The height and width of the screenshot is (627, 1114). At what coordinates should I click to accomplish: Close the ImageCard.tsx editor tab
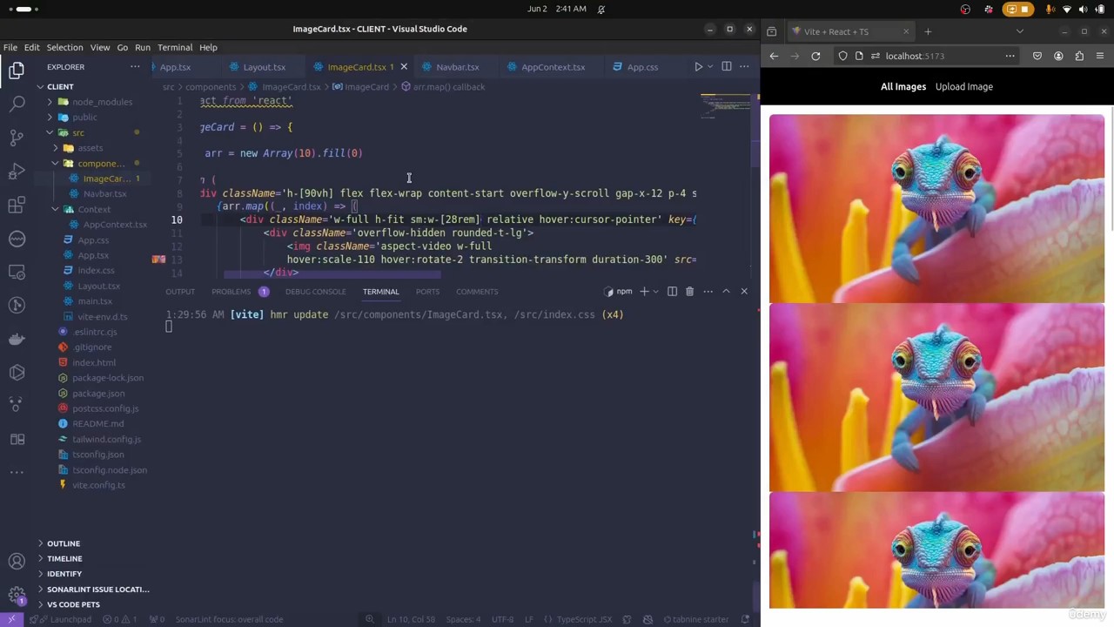tap(404, 67)
